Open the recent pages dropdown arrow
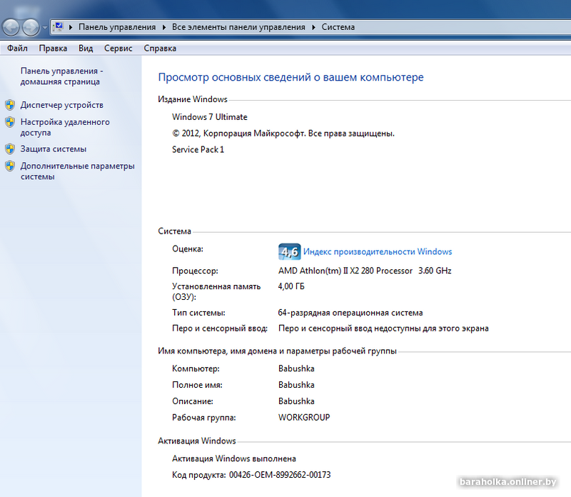The height and width of the screenshot is (497, 571). click(44, 28)
